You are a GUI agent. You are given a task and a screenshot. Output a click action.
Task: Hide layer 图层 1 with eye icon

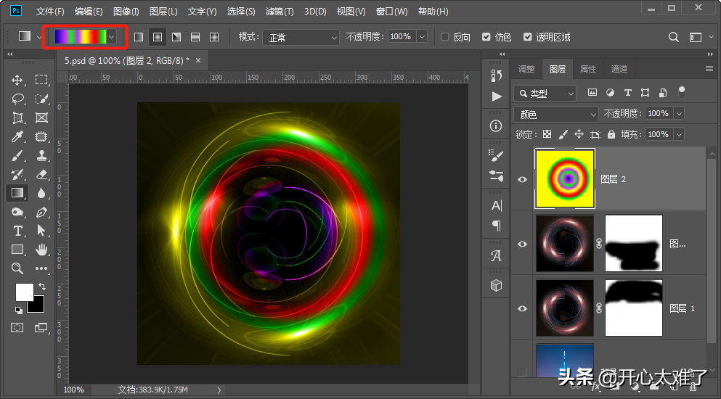click(x=522, y=308)
